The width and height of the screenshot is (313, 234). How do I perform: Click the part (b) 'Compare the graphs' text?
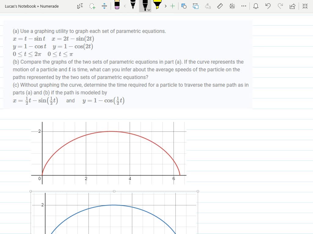click(128, 69)
